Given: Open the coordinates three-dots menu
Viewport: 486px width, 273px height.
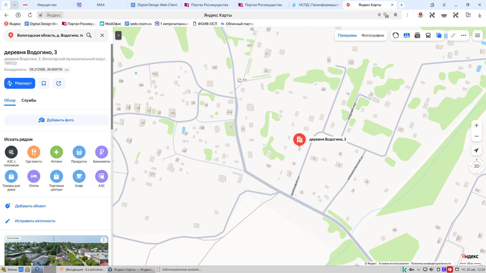Looking at the screenshot, I should coord(67,70).
